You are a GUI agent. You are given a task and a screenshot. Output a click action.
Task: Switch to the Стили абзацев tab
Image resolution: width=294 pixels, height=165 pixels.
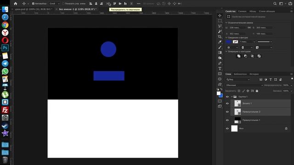[267, 11]
